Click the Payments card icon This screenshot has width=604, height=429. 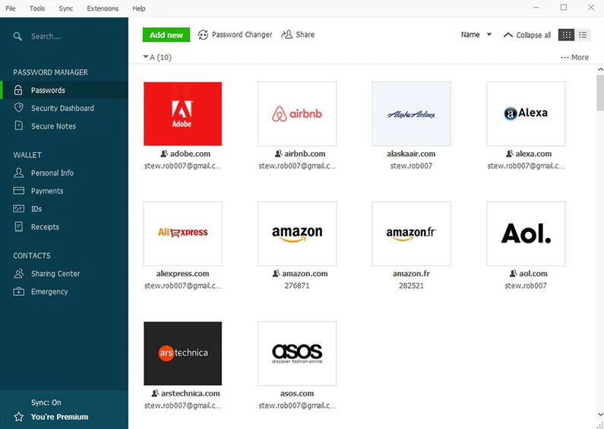pyautogui.click(x=18, y=191)
